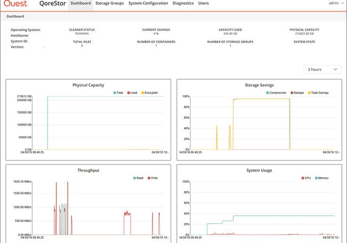
Task: Click the CURRENT SAVINGS label
Action: pos(156,30)
